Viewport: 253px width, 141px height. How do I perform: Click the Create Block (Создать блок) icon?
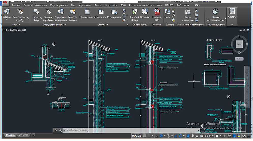coord(37,11)
